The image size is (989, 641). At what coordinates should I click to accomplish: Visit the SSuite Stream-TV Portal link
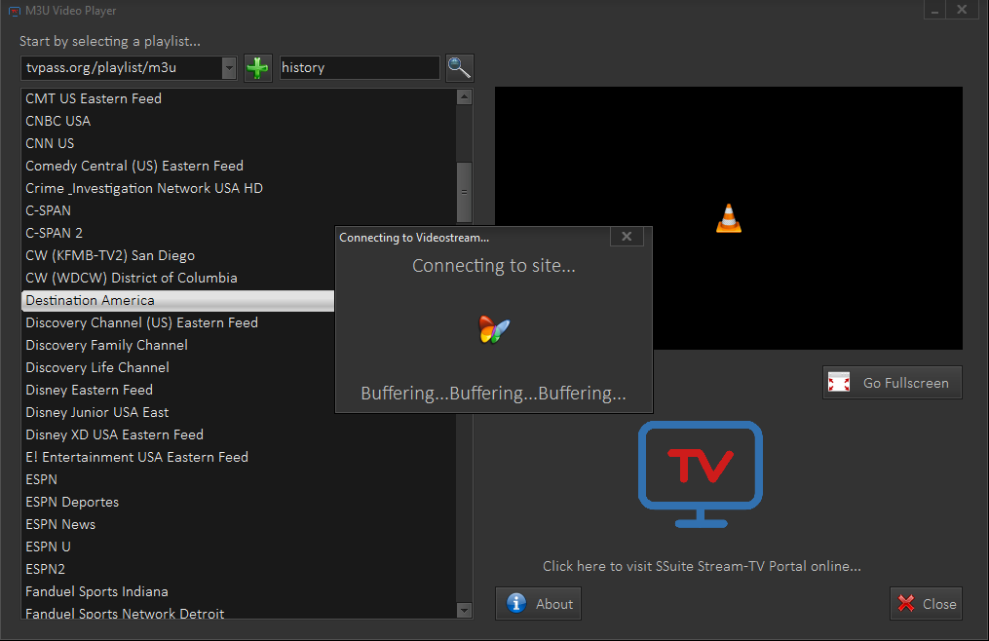[702, 566]
